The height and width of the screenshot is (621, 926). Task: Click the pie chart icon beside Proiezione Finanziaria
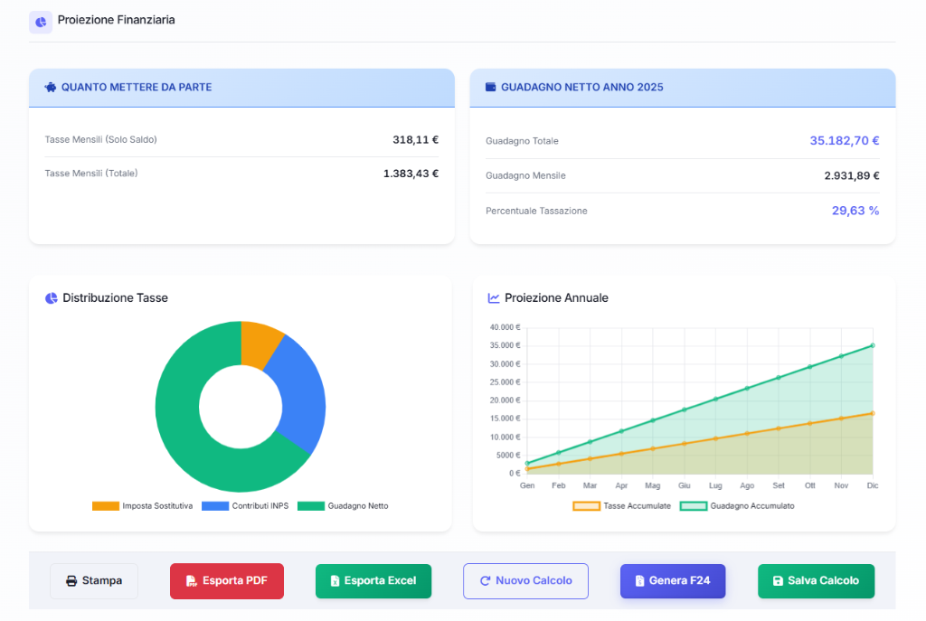41,22
